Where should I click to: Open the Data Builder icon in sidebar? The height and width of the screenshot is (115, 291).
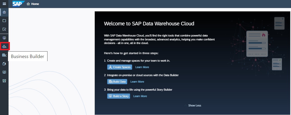click(x=4, y=55)
